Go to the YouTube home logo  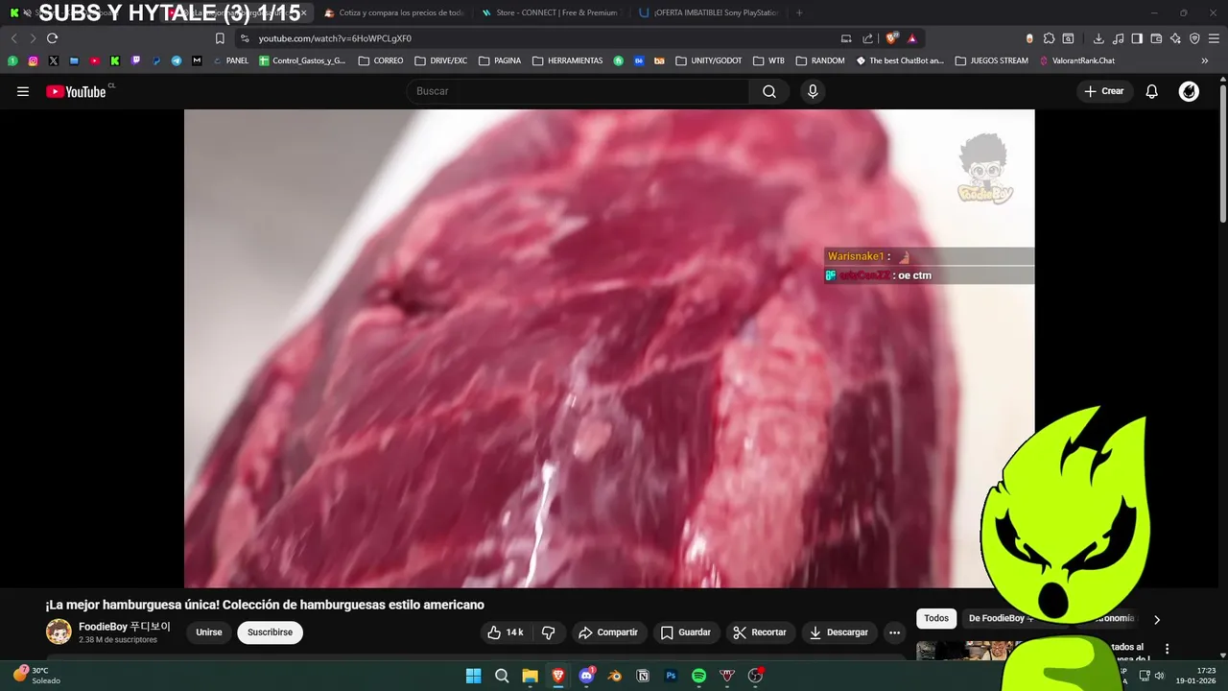(77, 91)
